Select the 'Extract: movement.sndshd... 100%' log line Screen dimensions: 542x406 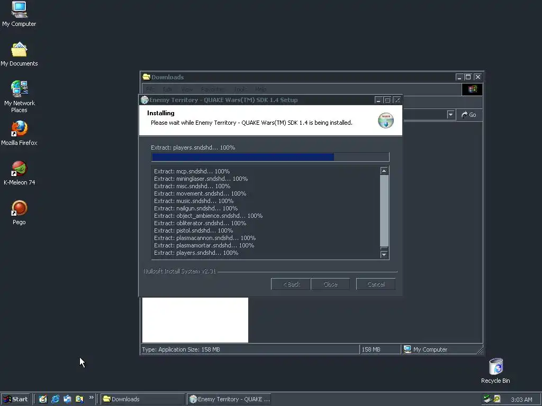(200, 193)
